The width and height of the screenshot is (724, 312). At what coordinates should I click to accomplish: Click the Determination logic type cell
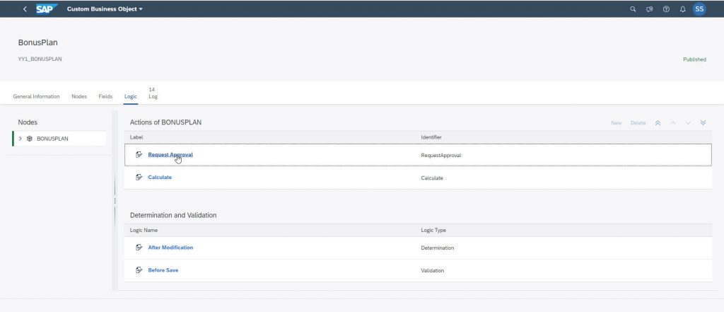click(x=437, y=248)
